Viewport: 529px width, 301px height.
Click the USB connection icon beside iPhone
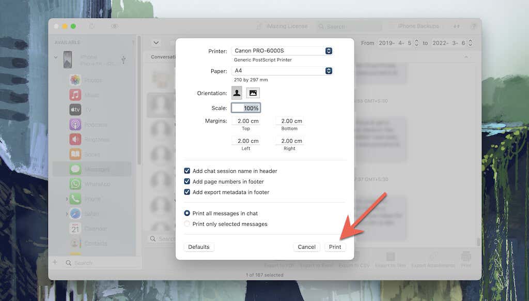tap(124, 60)
